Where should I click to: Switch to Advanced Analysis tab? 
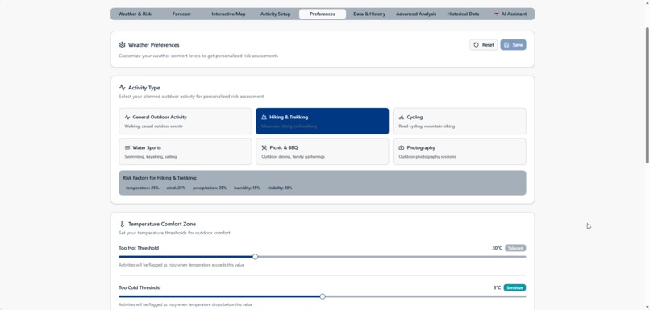click(x=416, y=14)
